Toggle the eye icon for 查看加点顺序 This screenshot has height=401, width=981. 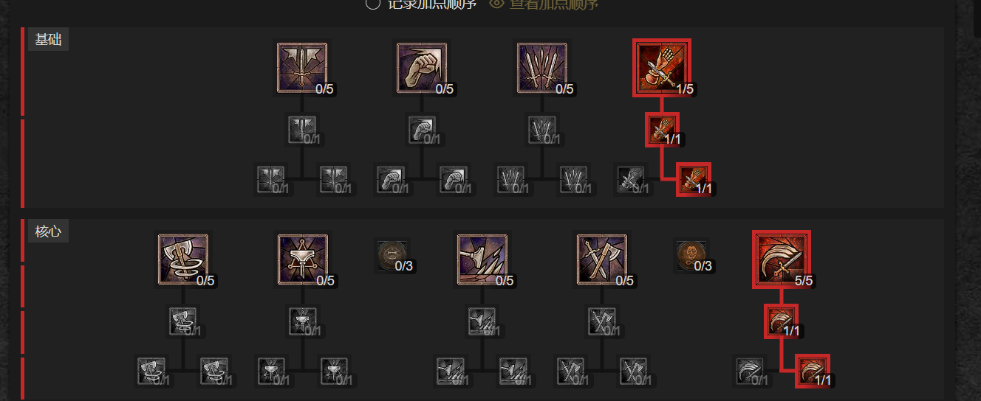click(497, 3)
